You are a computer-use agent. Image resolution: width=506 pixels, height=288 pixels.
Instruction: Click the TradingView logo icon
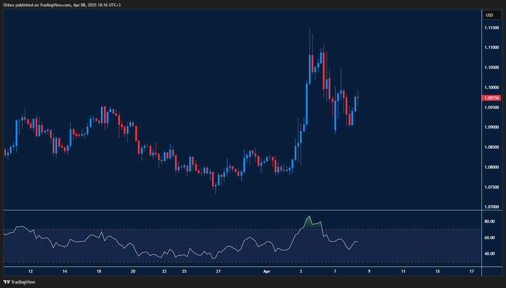point(6,282)
